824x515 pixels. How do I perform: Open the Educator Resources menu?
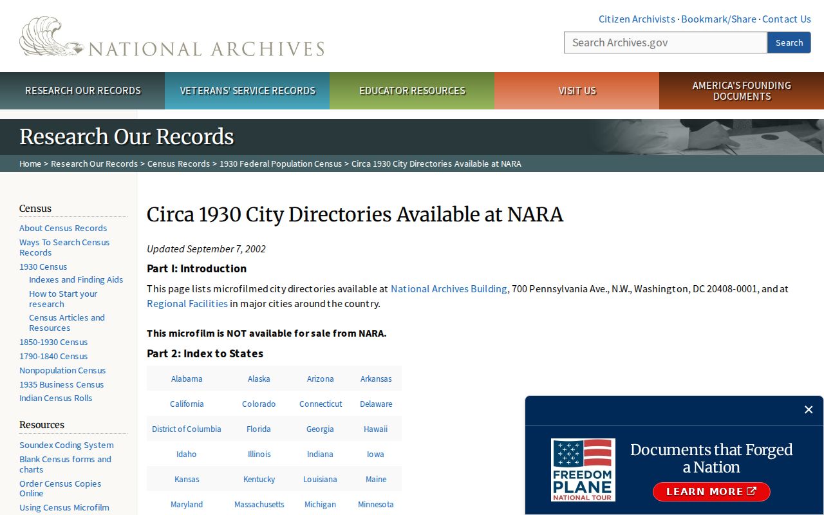point(412,91)
